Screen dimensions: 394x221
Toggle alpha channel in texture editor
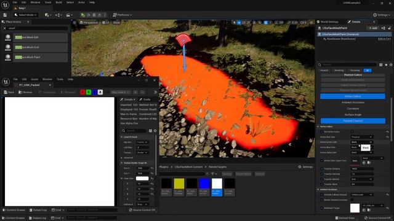pyautogui.click(x=100, y=92)
